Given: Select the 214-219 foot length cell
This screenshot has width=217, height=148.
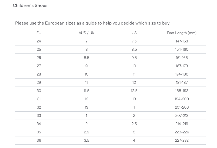Looking at the screenshot, I should click(x=182, y=124).
